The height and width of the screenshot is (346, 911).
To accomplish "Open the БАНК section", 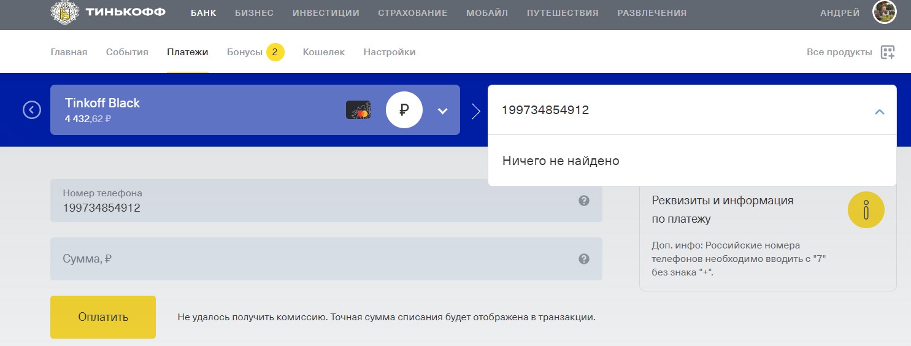I will click(x=203, y=13).
